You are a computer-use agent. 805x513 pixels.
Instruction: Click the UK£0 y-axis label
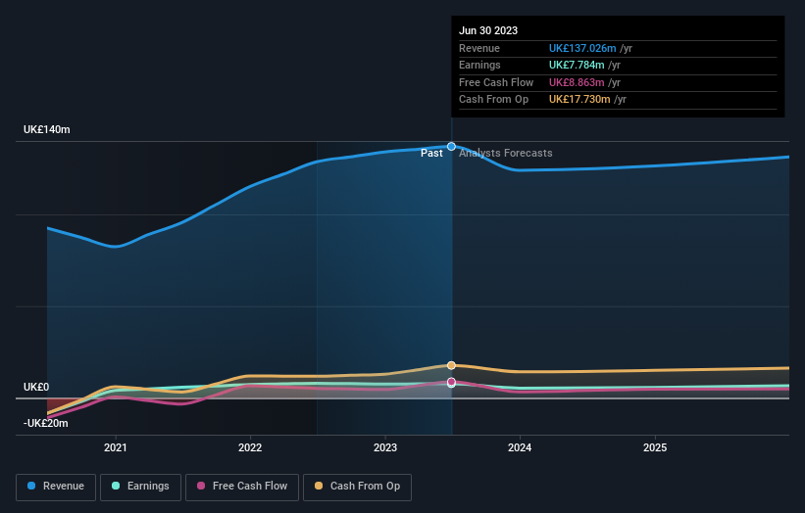(x=36, y=387)
